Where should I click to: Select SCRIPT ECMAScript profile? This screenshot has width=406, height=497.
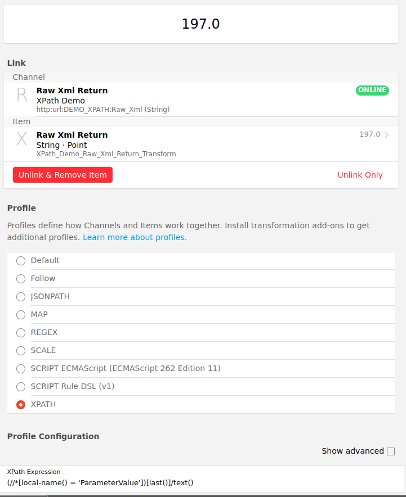[x=21, y=369]
